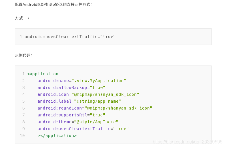This screenshot has height=147, width=225.
Task: Select the android:name=".view.MyApplication" line
Action: (x=82, y=81)
